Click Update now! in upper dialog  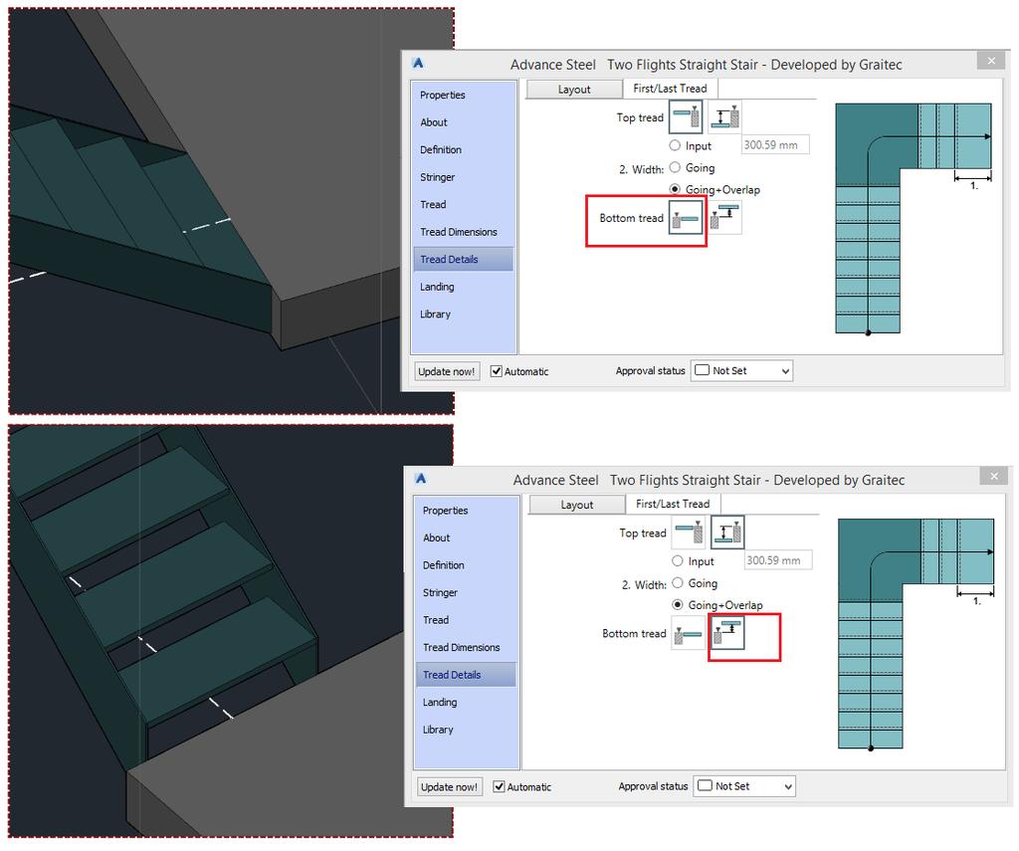[x=447, y=371]
